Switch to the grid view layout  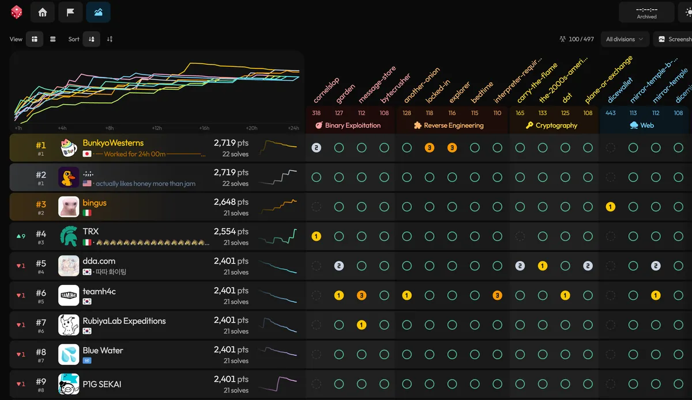(x=35, y=39)
